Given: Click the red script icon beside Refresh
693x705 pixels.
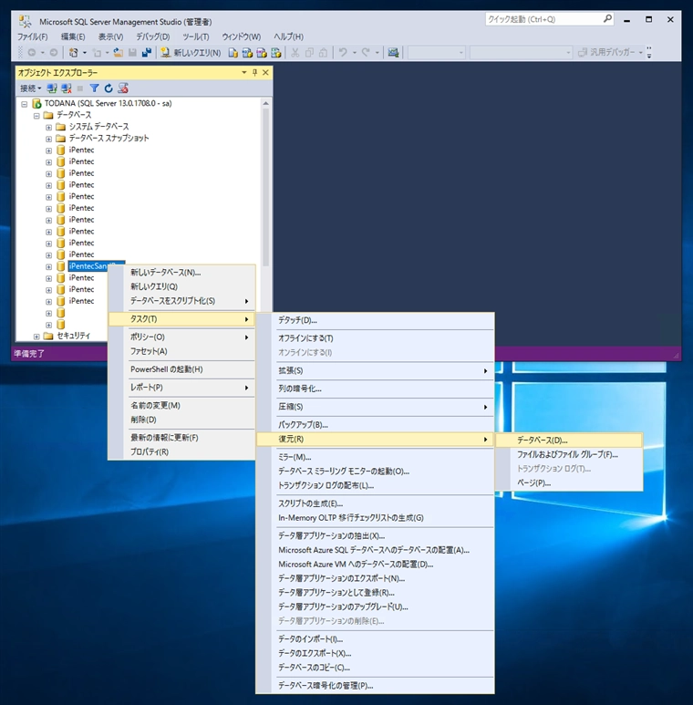Looking at the screenshot, I should click(x=123, y=88).
